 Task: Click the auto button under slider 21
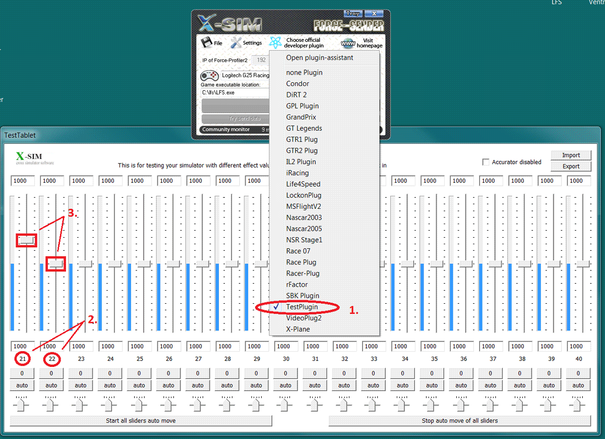(22, 386)
